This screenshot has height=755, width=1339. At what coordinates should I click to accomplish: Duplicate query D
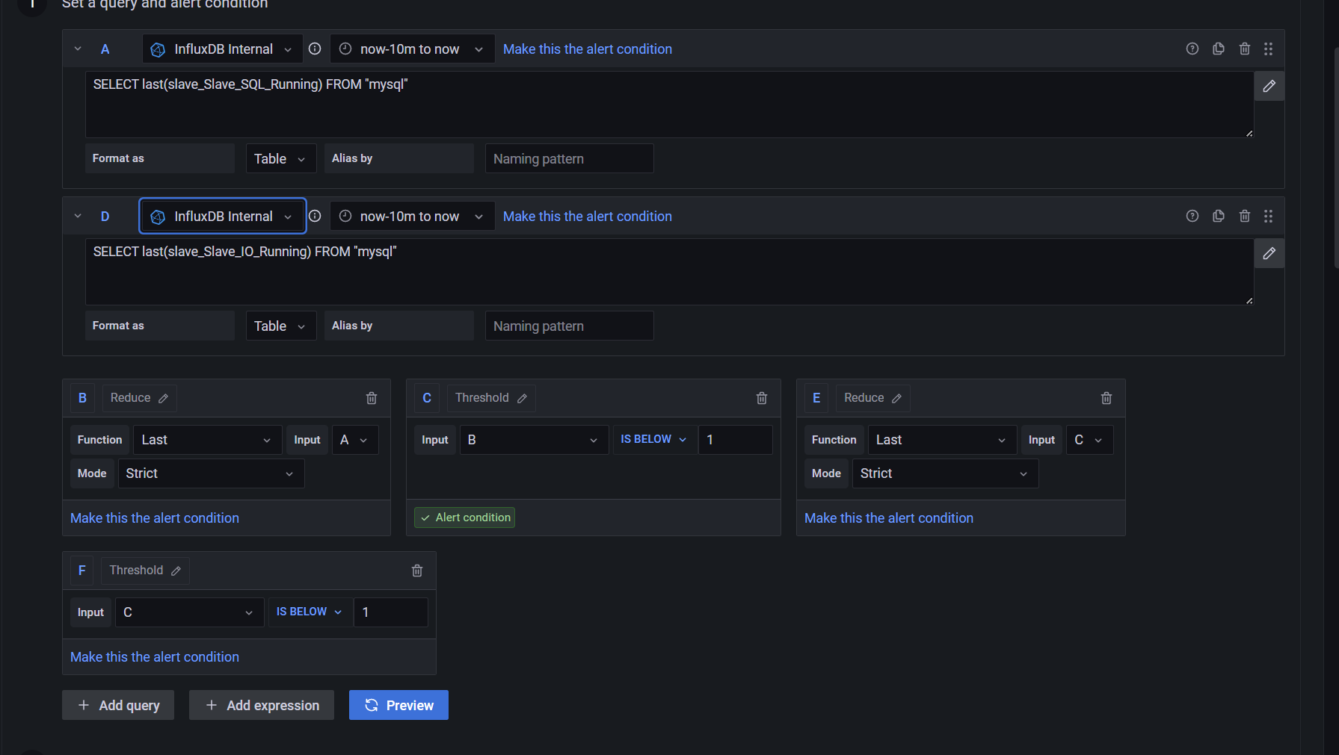pyautogui.click(x=1219, y=216)
